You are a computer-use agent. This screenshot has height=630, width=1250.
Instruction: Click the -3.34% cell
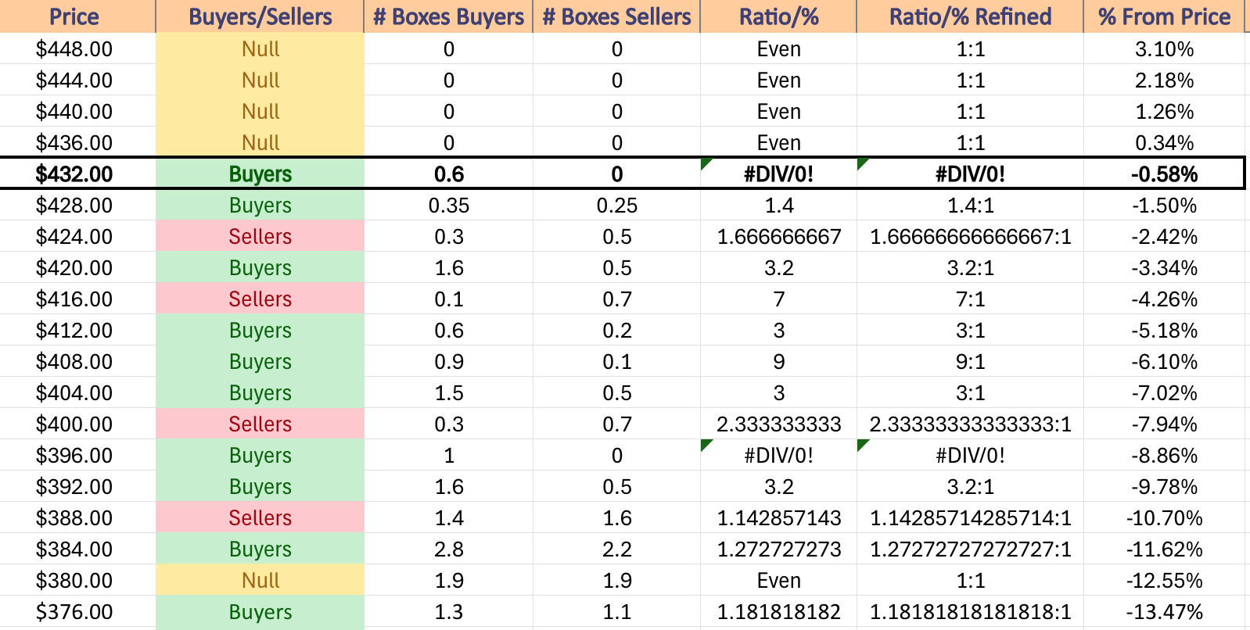coord(1165,267)
